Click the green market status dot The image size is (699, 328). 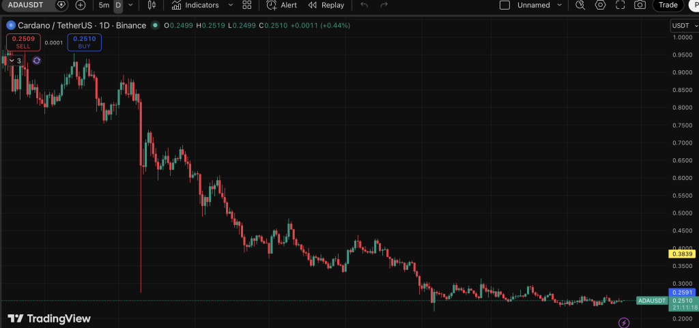tap(155, 25)
